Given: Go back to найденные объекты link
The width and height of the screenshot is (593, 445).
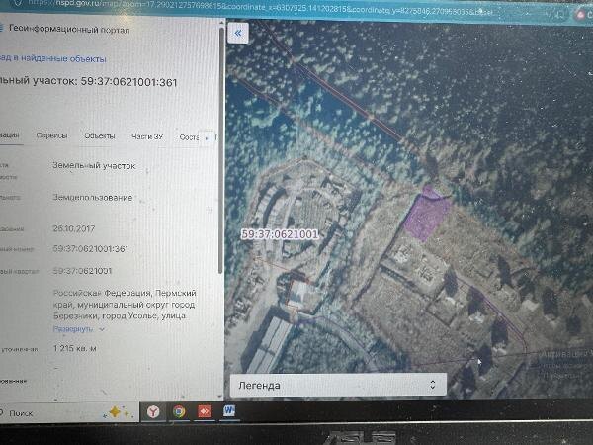Looking at the screenshot, I should coord(53,58).
